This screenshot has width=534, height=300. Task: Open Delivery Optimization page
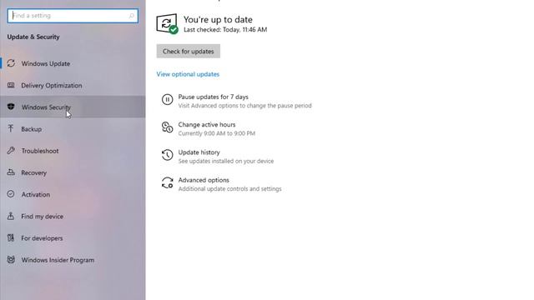pos(73,85)
